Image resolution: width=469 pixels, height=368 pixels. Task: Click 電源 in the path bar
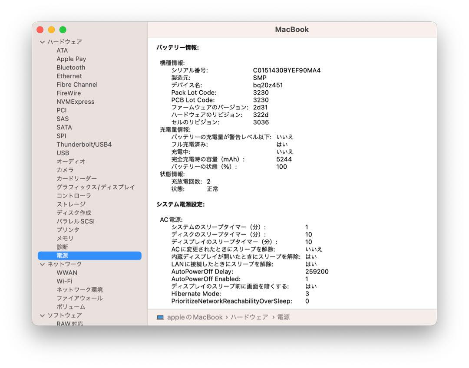[x=283, y=317]
